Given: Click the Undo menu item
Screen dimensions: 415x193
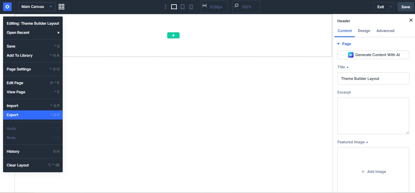Looking at the screenshot, I should (33, 129).
